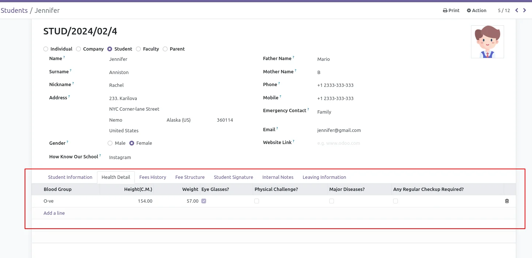Choose Female gender radio button
Screen dimensions: 532x258
tap(132, 143)
